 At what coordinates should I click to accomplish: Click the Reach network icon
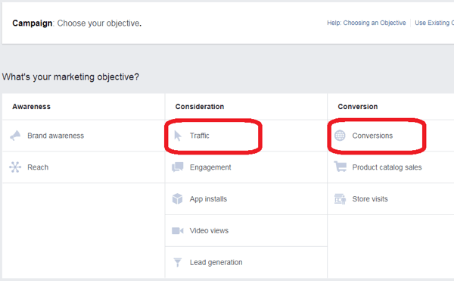[15, 167]
